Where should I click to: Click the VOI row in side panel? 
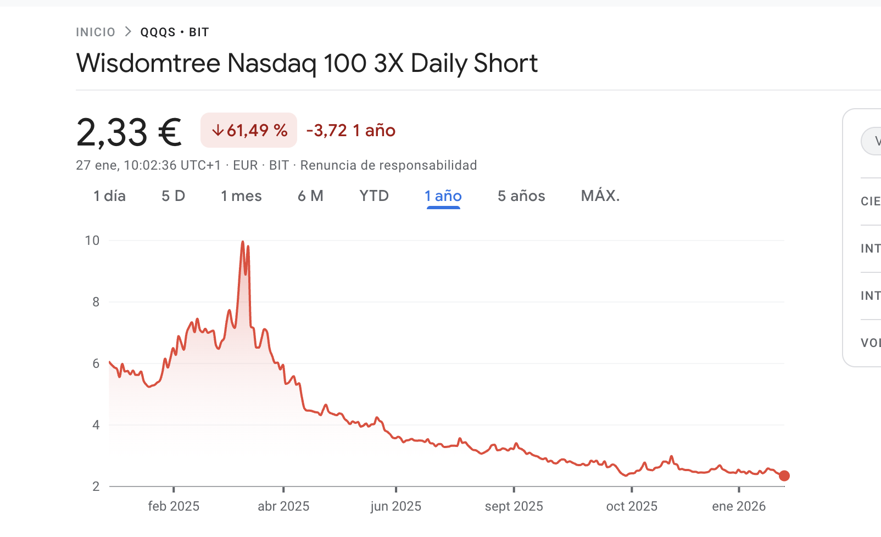click(x=871, y=343)
